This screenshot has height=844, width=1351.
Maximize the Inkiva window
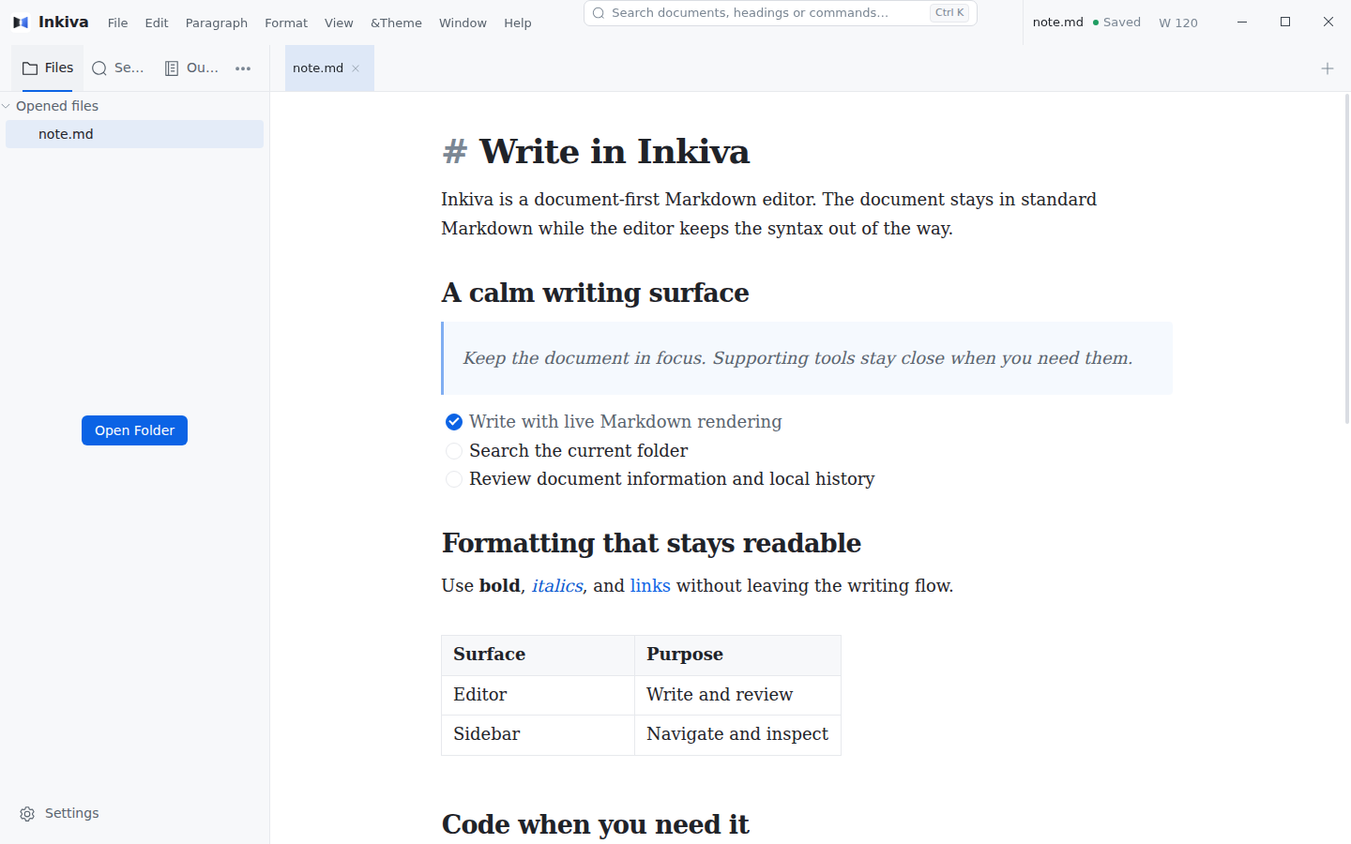click(1285, 22)
